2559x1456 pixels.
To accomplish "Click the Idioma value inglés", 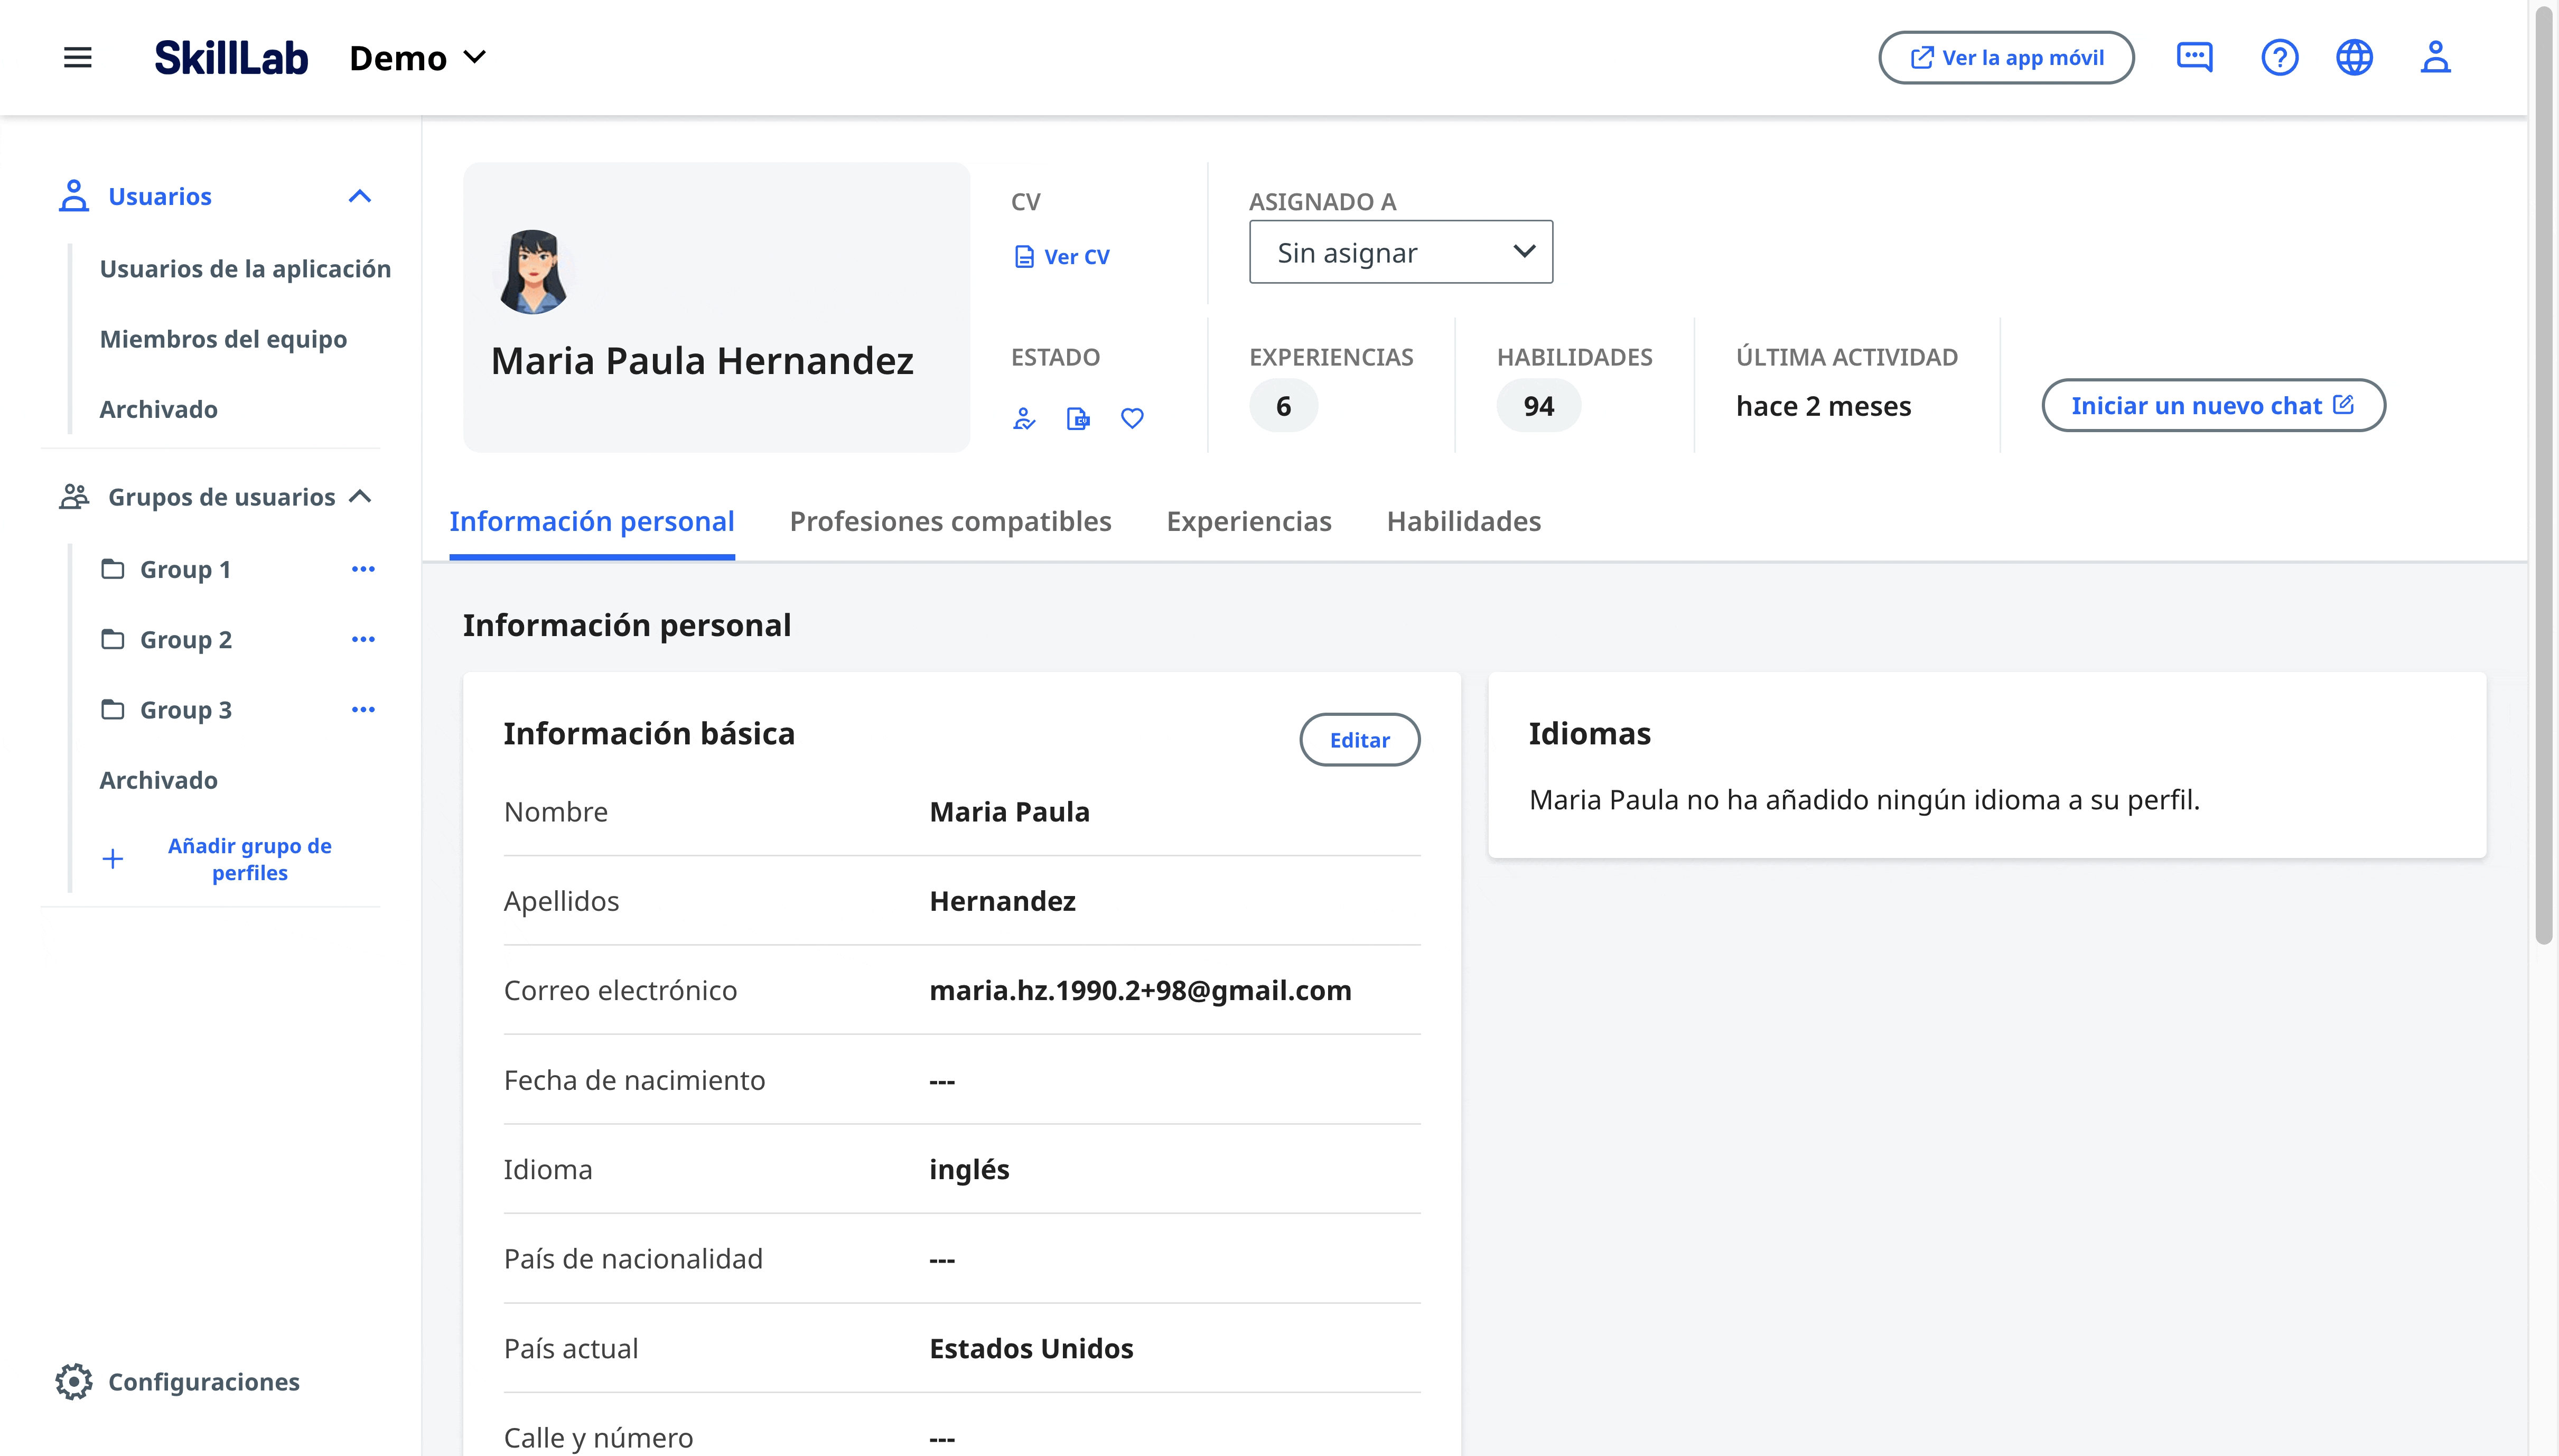I will pyautogui.click(x=969, y=1169).
